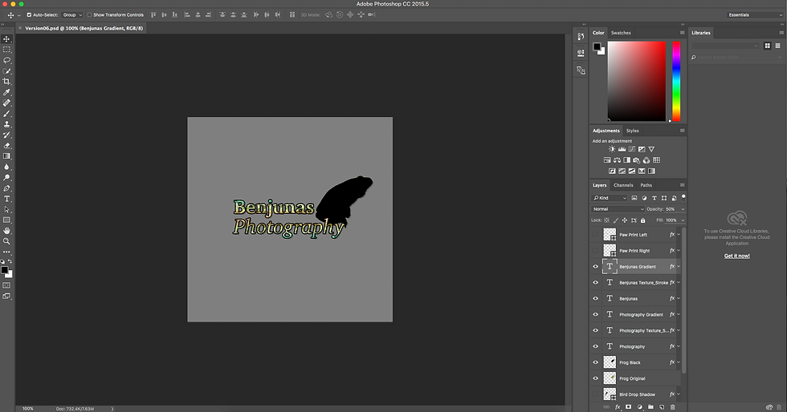This screenshot has height=412, width=787.
Task: Select the Eyedropper tool
Action: [x=6, y=92]
